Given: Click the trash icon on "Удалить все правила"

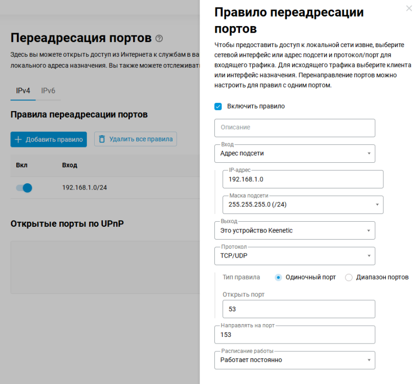Looking at the screenshot, I should (102, 139).
